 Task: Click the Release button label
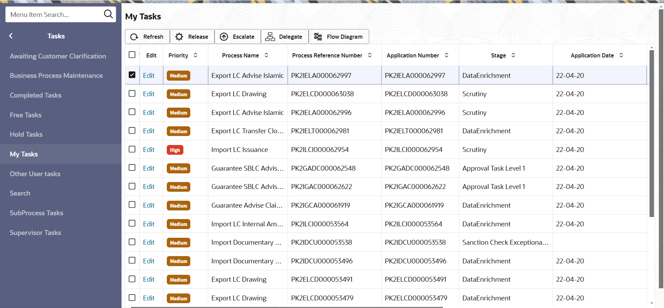(x=198, y=37)
